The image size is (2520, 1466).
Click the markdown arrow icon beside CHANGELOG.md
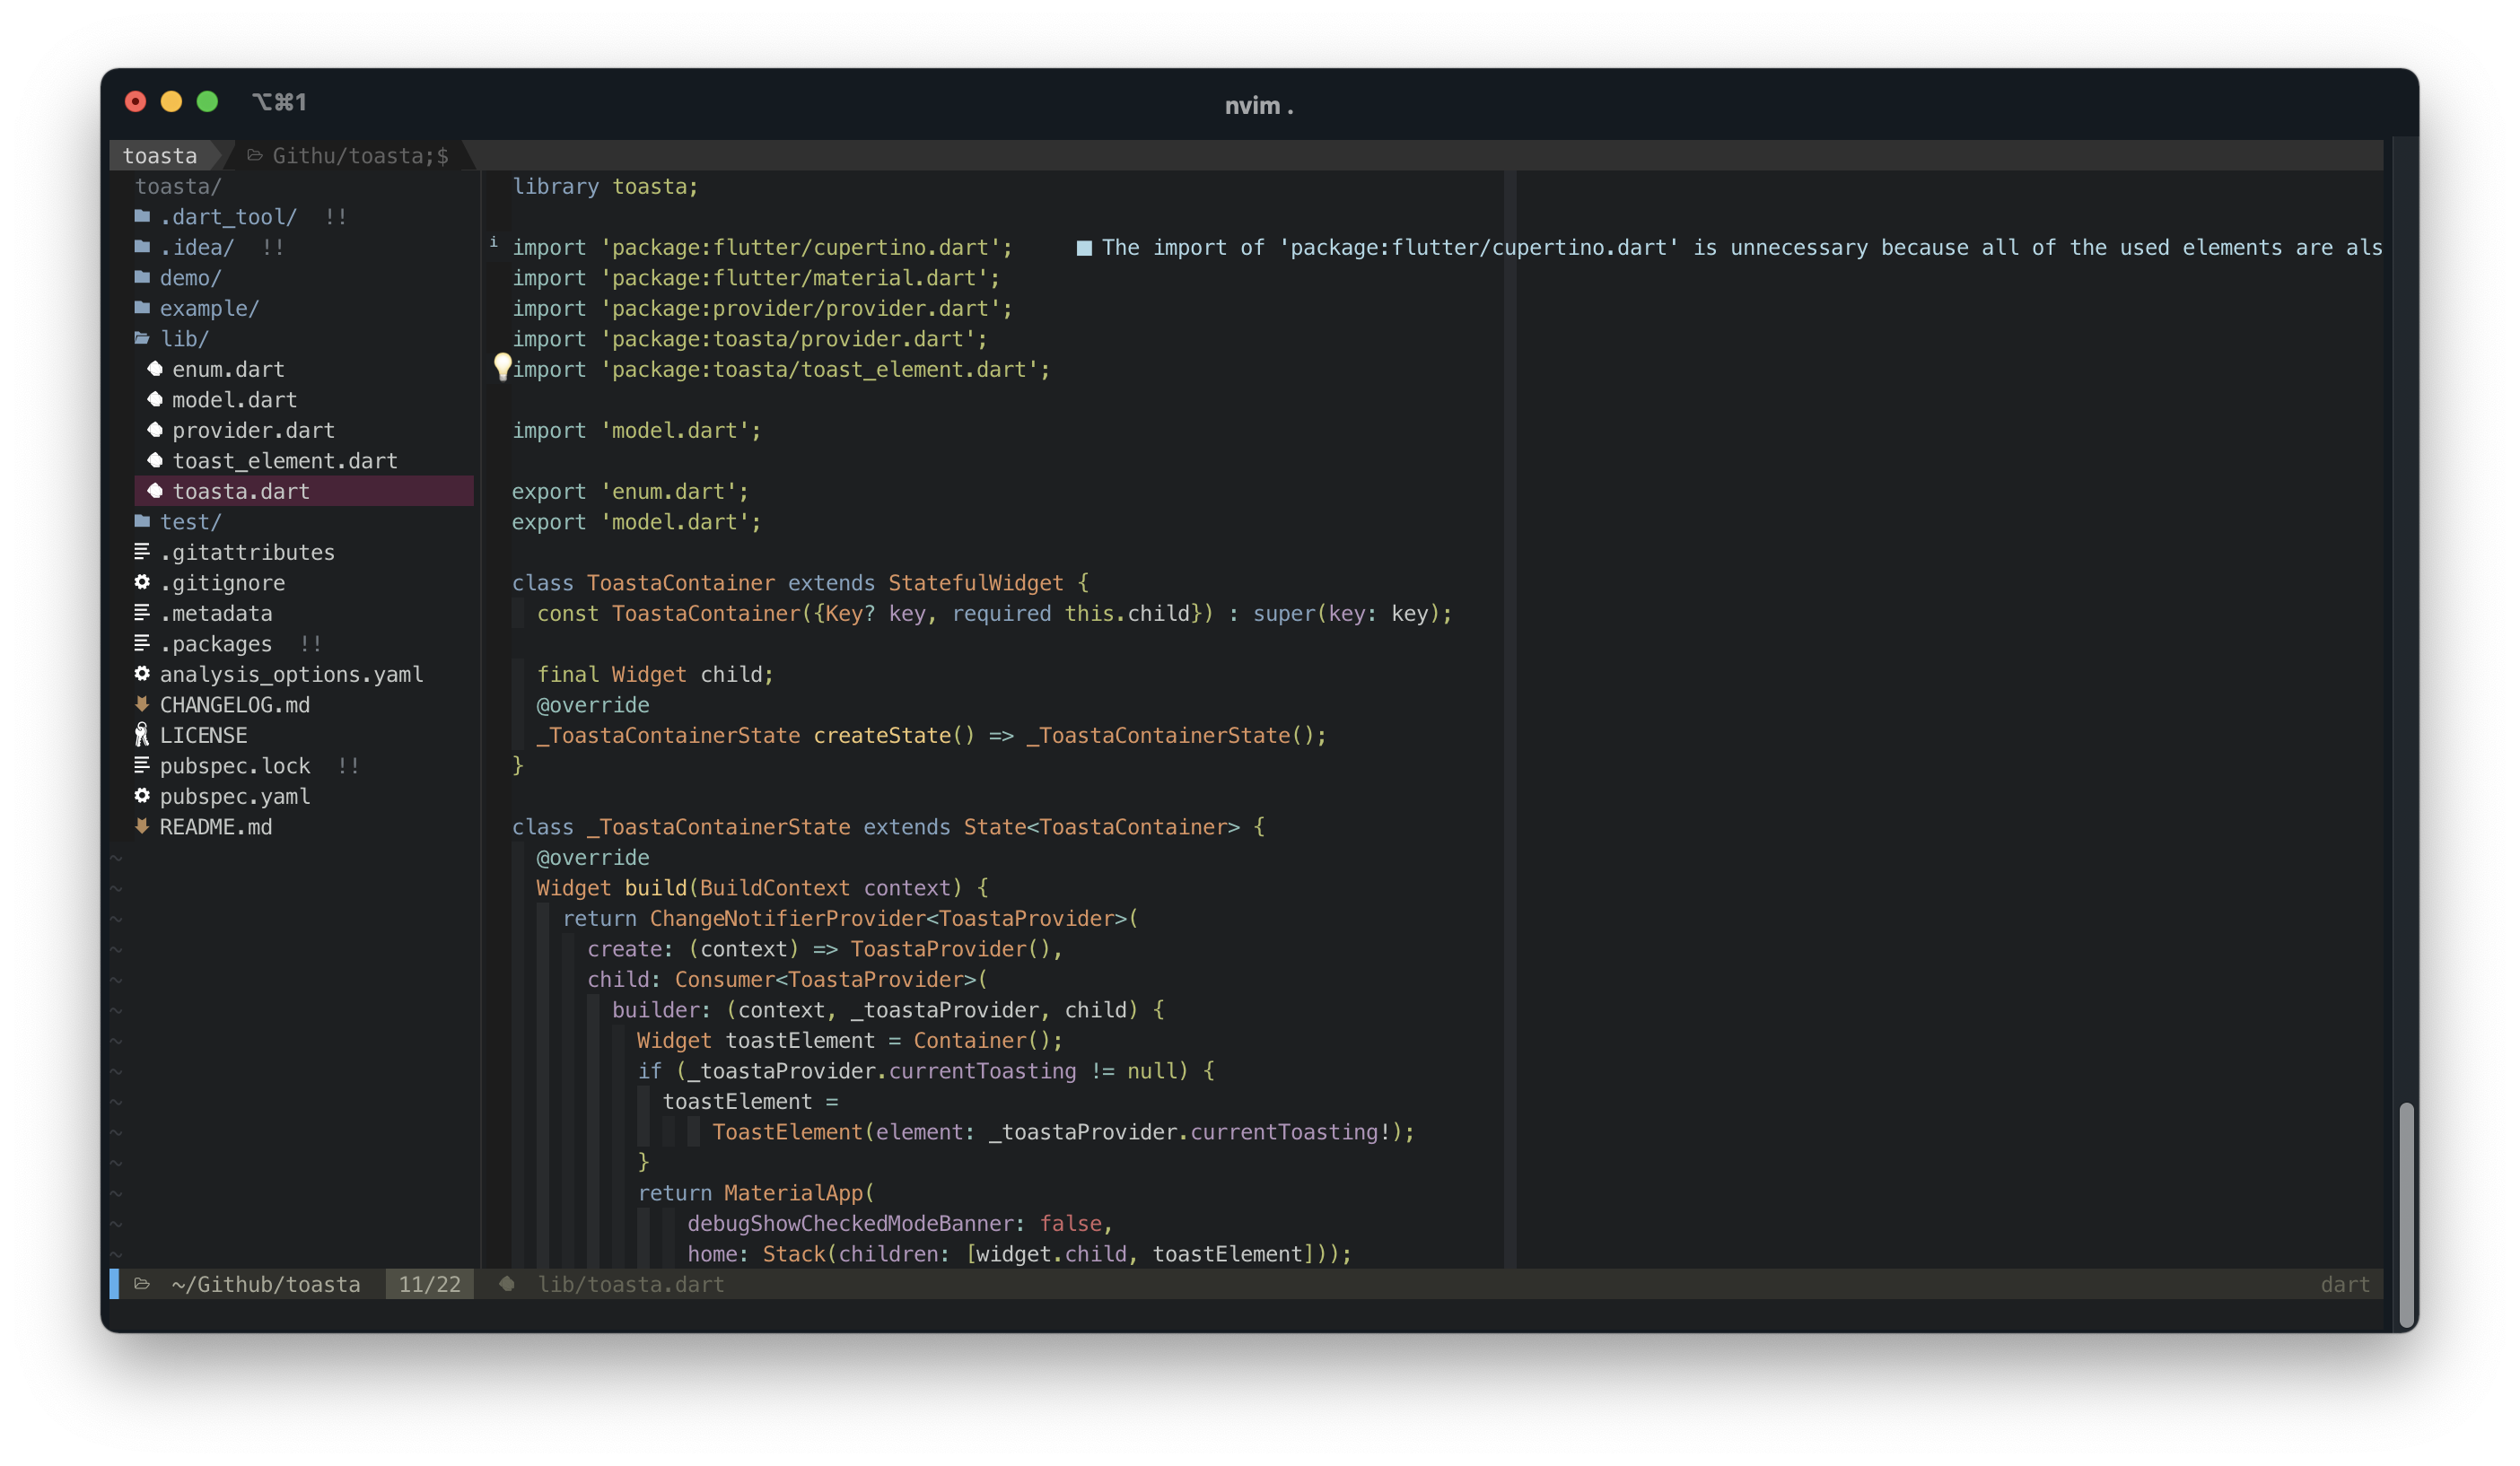pos(142,704)
